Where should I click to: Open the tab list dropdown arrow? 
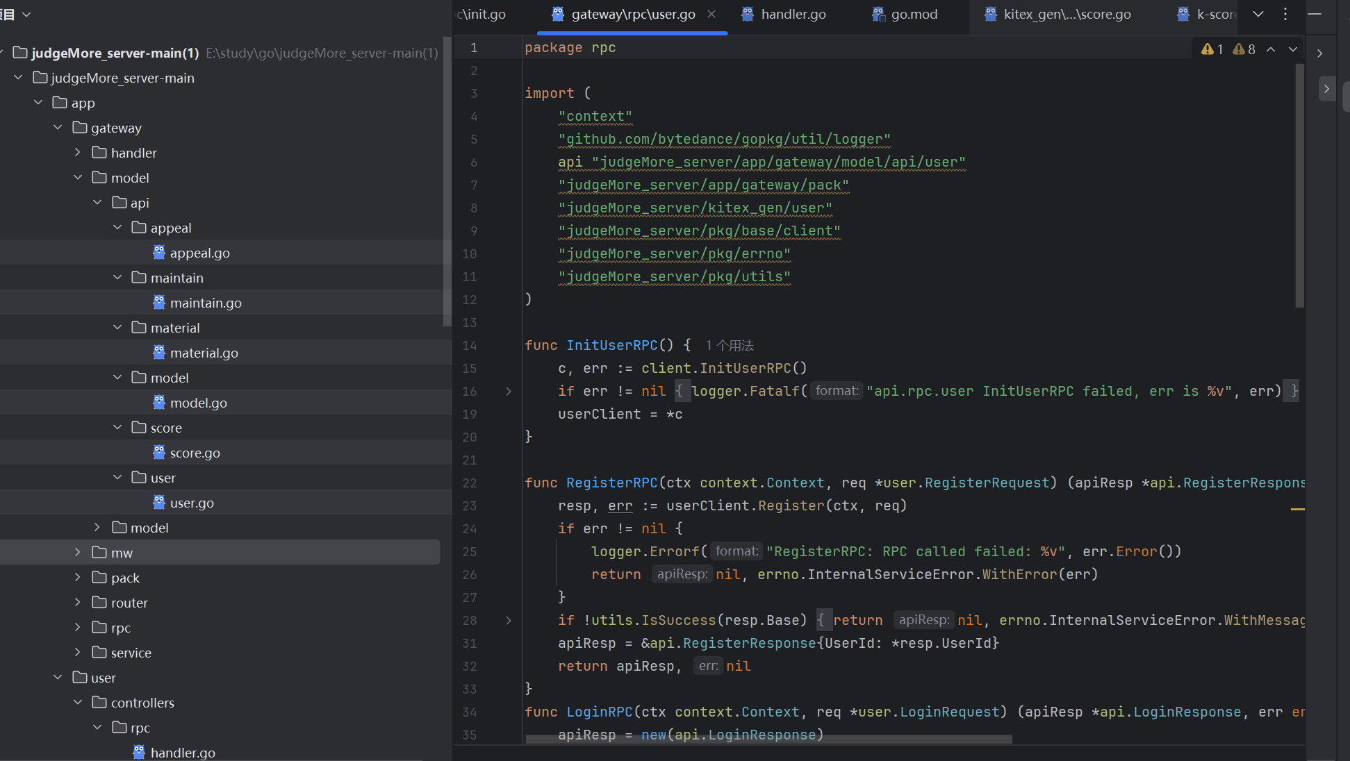click(x=1258, y=14)
